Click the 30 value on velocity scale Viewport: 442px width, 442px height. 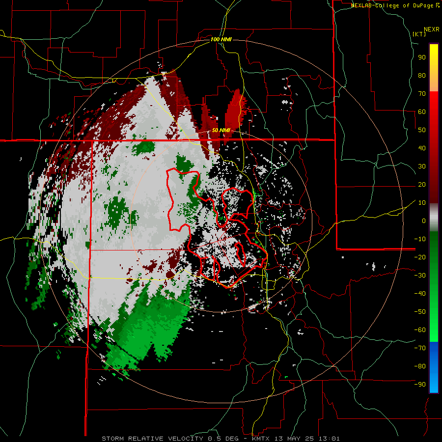[x=422, y=166]
